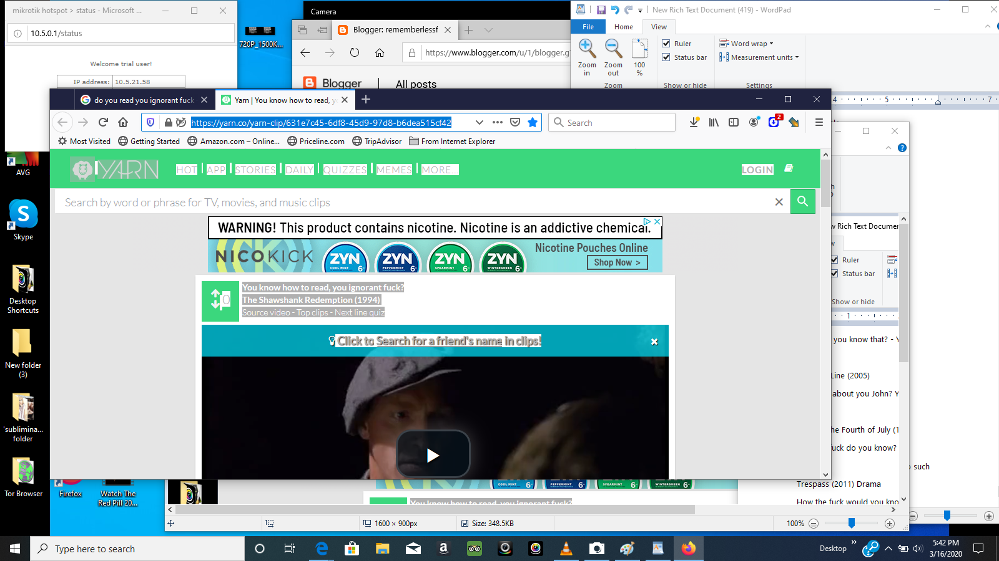Open Skype desktop shortcut
The image size is (999, 561).
click(23, 220)
